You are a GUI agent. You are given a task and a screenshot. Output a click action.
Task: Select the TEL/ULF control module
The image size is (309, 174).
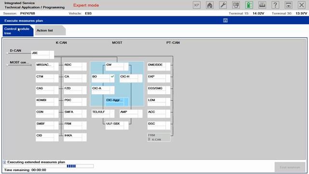(x=103, y=114)
